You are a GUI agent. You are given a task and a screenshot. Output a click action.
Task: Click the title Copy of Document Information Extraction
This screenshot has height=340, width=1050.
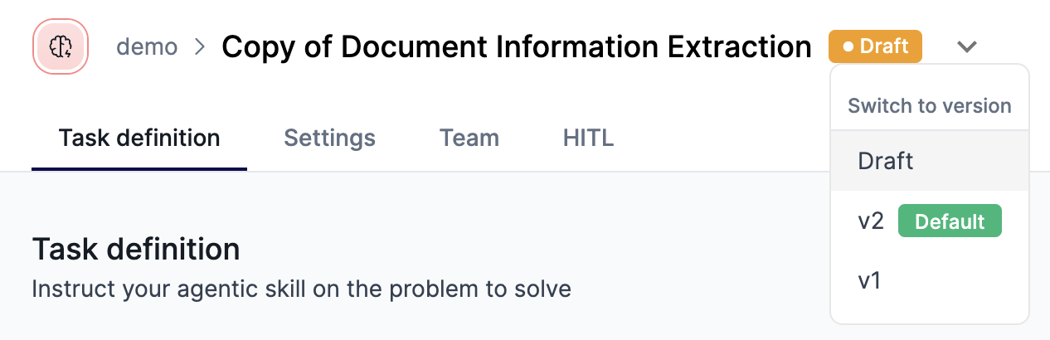(517, 47)
